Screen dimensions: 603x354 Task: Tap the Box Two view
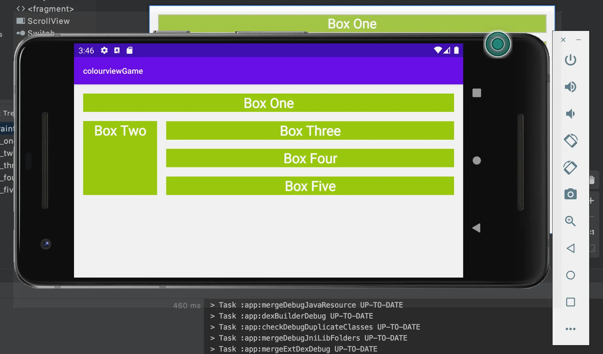(x=120, y=158)
